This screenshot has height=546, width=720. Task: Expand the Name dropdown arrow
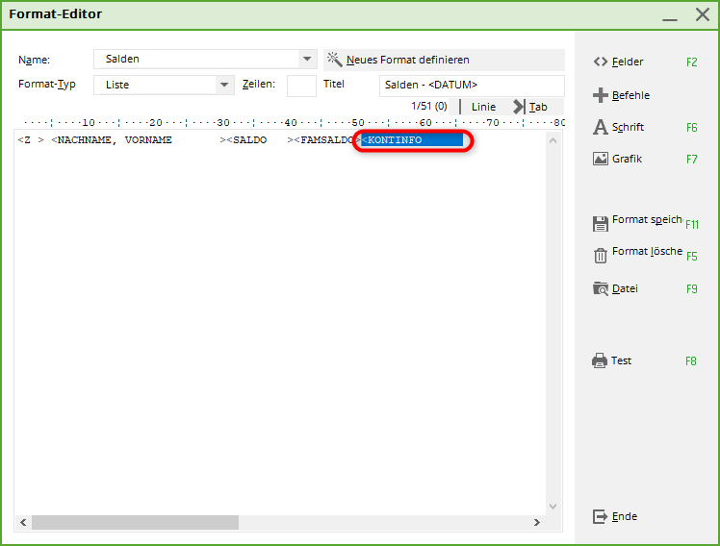307,60
